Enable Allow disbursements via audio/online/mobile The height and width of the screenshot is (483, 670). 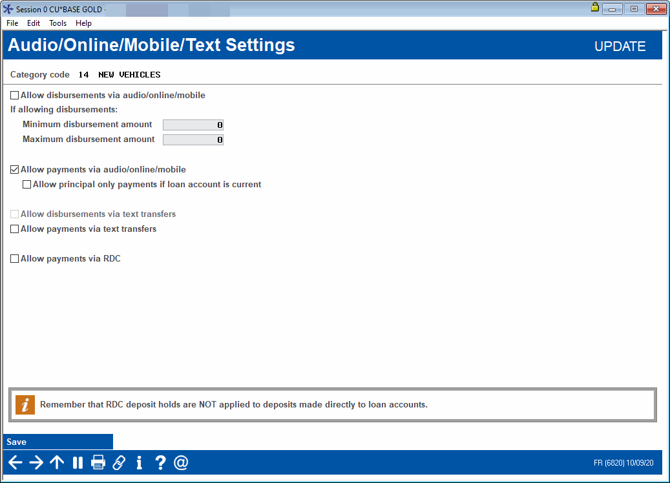tap(14, 95)
